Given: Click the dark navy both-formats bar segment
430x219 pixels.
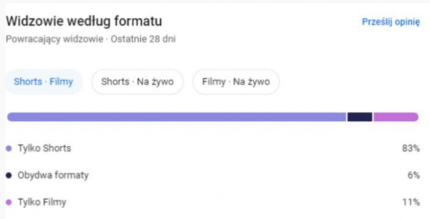Looking at the screenshot, I should click(360, 117).
